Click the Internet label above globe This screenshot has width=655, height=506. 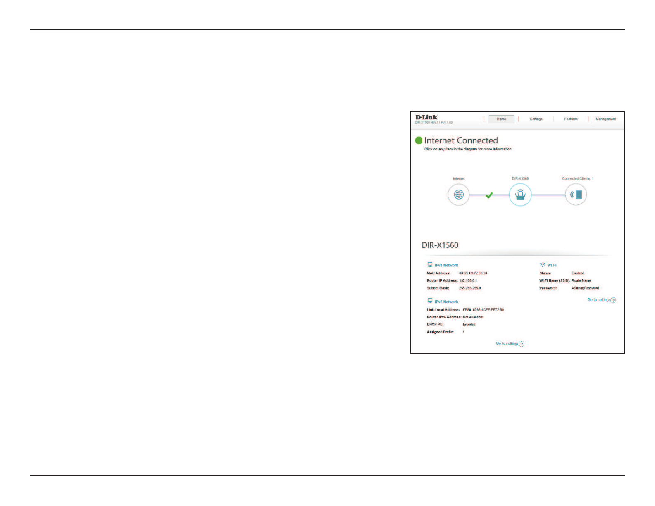pos(459,178)
